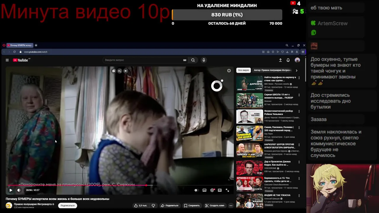
Task: Click the ArtemScrew chat username
Action: tap(333, 23)
